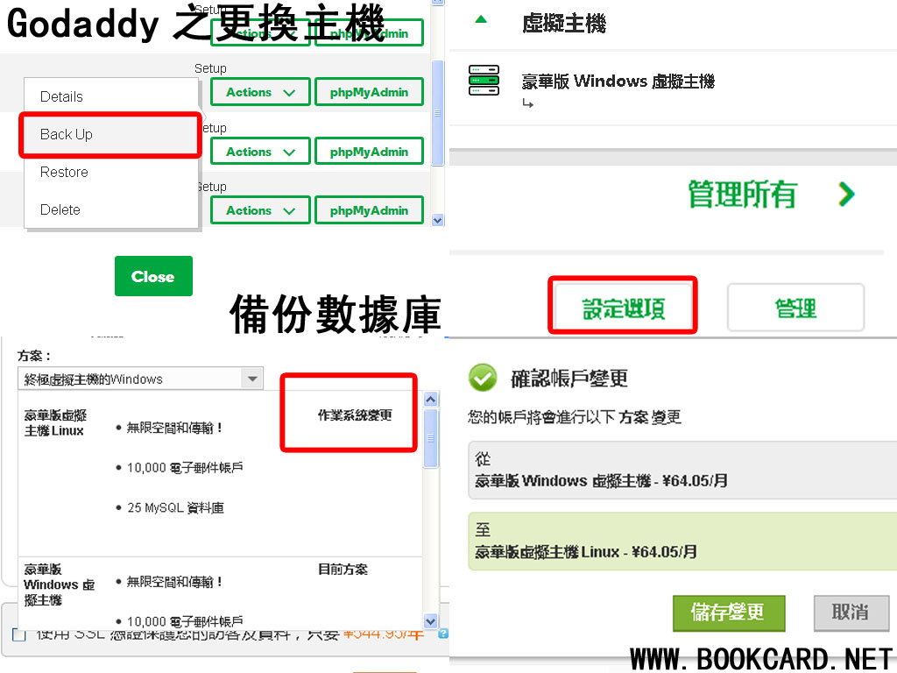
Task: Expand the bottom-most Actions dropdown
Action: click(x=260, y=210)
